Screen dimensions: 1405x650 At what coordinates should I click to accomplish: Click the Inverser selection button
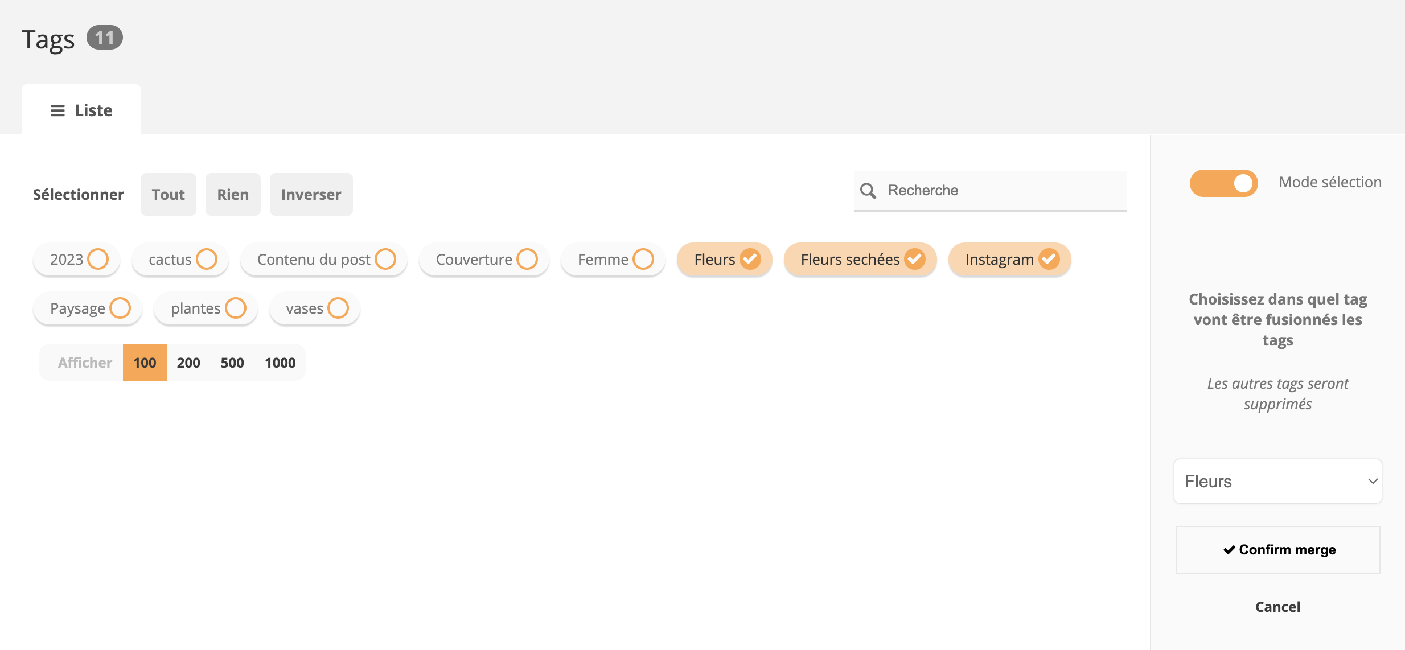(x=311, y=194)
